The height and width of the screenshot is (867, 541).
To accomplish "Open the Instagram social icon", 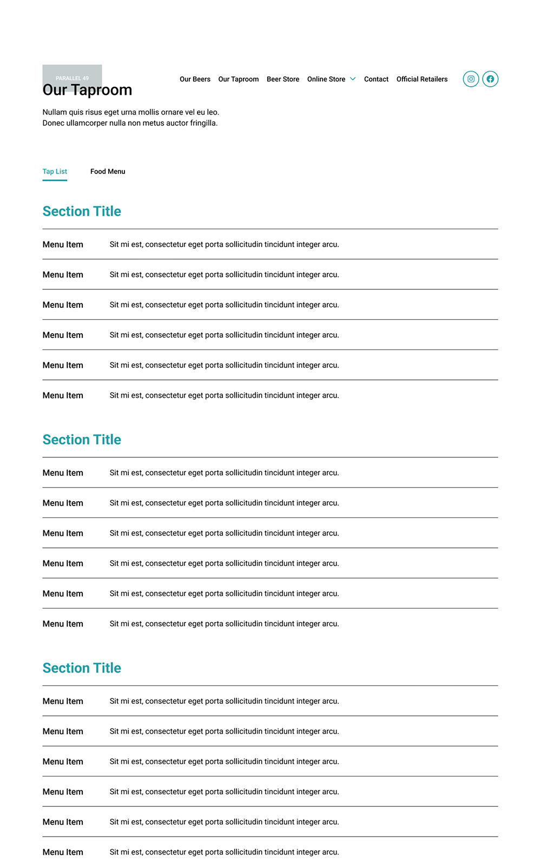I will point(471,79).
